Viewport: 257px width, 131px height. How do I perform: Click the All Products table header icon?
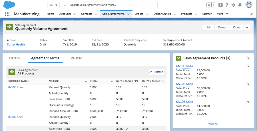(12, 72)
